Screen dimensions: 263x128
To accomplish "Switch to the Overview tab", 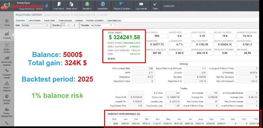I will (x=20, y=20).
